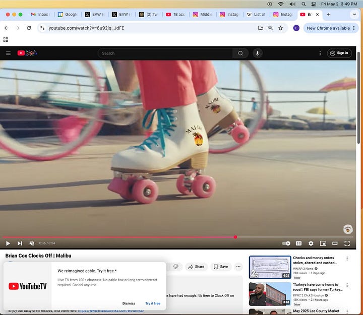Open macOS Wi-Fi menu
This screenshot has height=315, width=363.
tap(281, 4)
